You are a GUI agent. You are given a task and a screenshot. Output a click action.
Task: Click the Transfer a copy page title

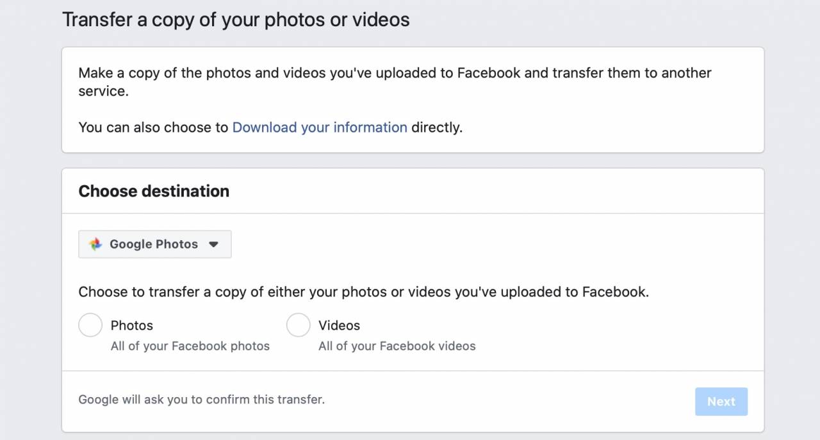coord(236,19)
